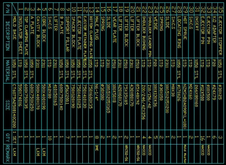This screenshot has height=165, width=226.
Task: Click size 100X130X36
Action: pos(156,96)
